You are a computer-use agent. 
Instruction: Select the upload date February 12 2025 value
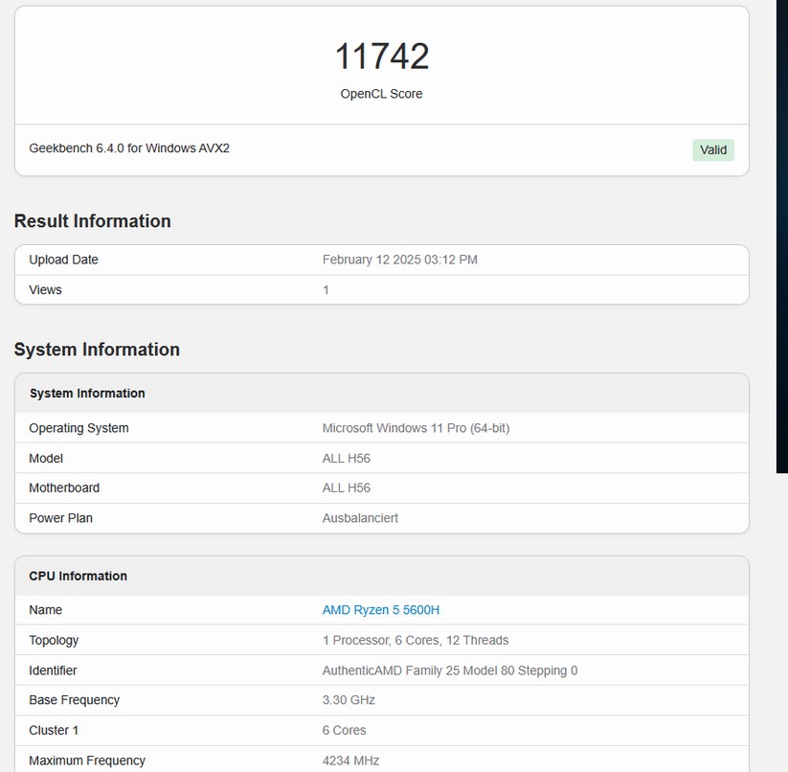(399, 260)
